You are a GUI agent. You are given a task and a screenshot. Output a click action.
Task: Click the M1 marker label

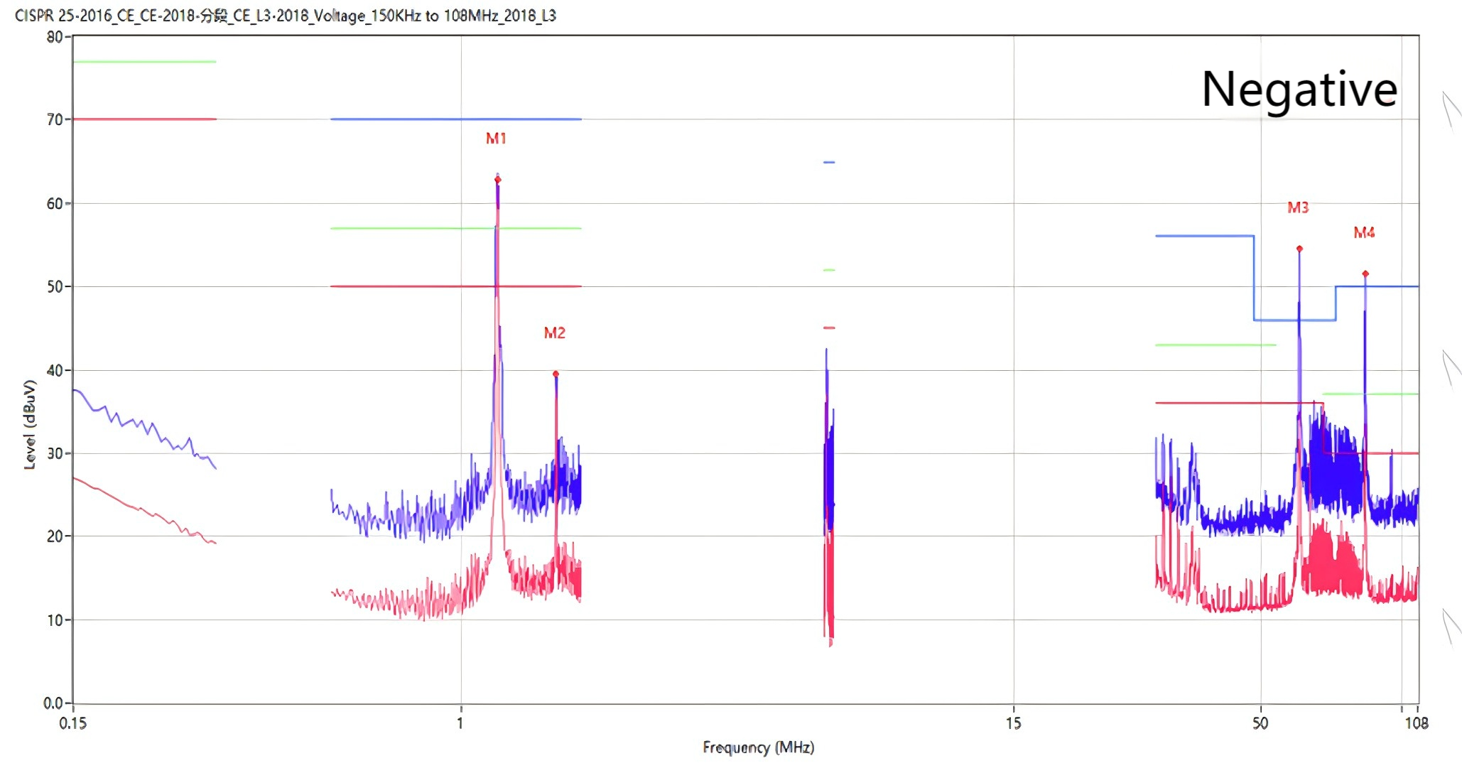(496, 139)
